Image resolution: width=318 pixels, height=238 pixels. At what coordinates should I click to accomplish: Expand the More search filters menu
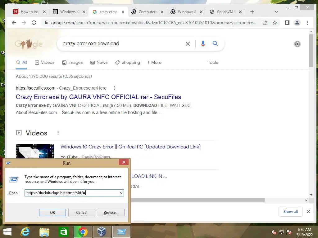point(155,63)
